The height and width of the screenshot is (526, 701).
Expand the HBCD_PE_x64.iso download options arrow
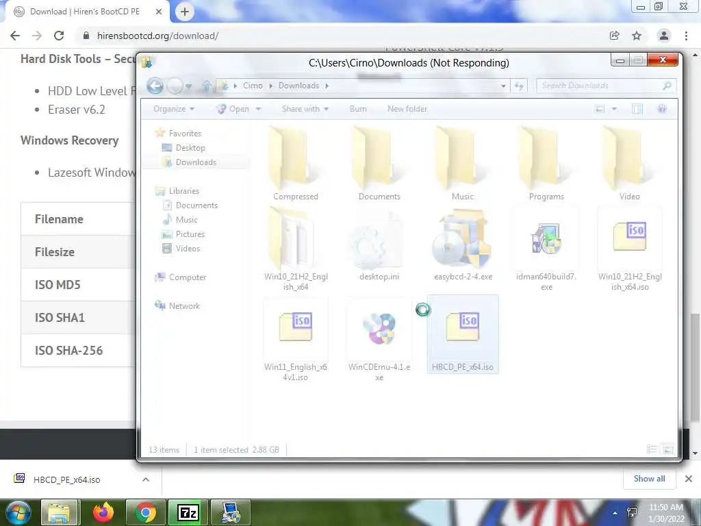(146, 479)
